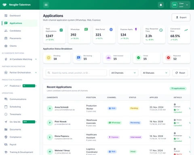This screenshot has width=194, height=155.
Task: Open AI Candidate Matching
Action: [x=20, y=59]
